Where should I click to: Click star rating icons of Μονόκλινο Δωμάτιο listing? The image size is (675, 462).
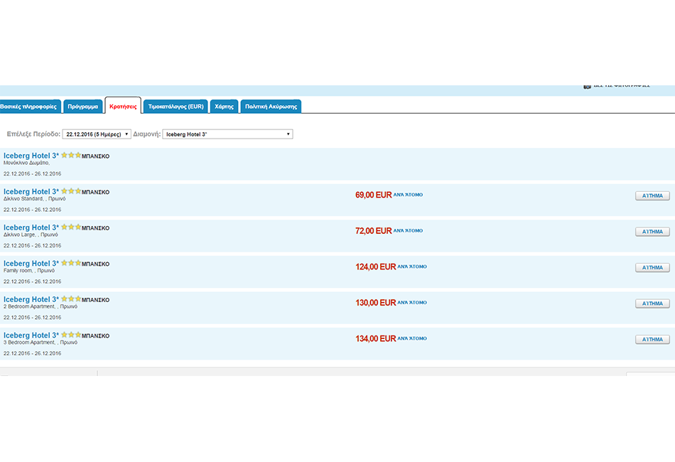tap(71, 155)
